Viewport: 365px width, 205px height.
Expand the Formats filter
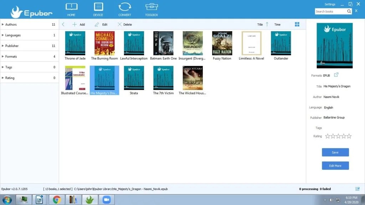11,56
